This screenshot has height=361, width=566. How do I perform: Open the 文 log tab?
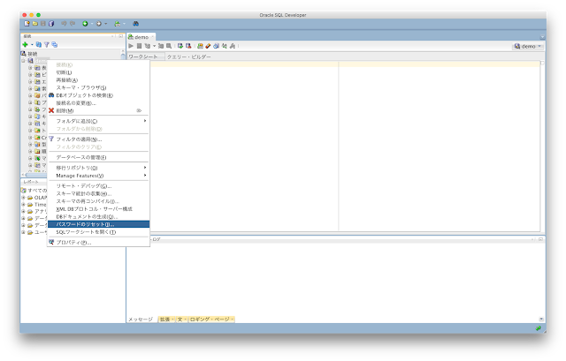pos(181,320)
